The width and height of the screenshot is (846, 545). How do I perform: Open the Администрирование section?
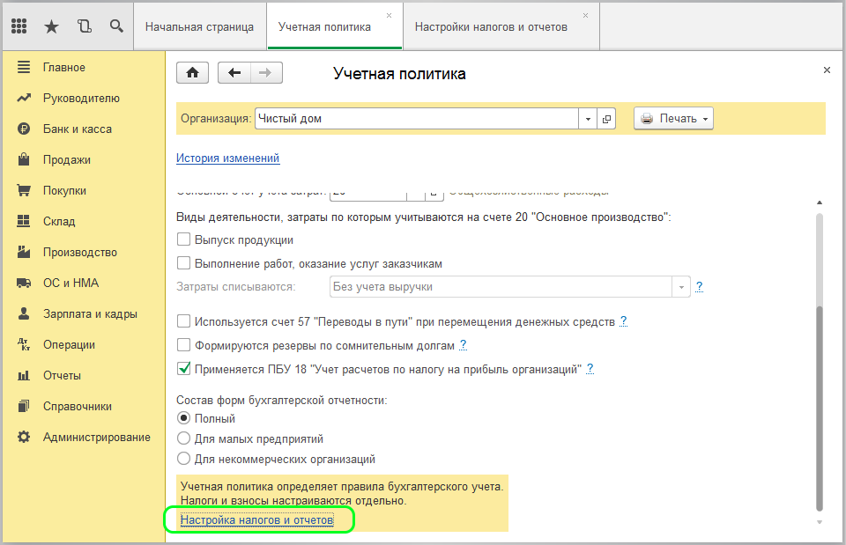point(97,438)
